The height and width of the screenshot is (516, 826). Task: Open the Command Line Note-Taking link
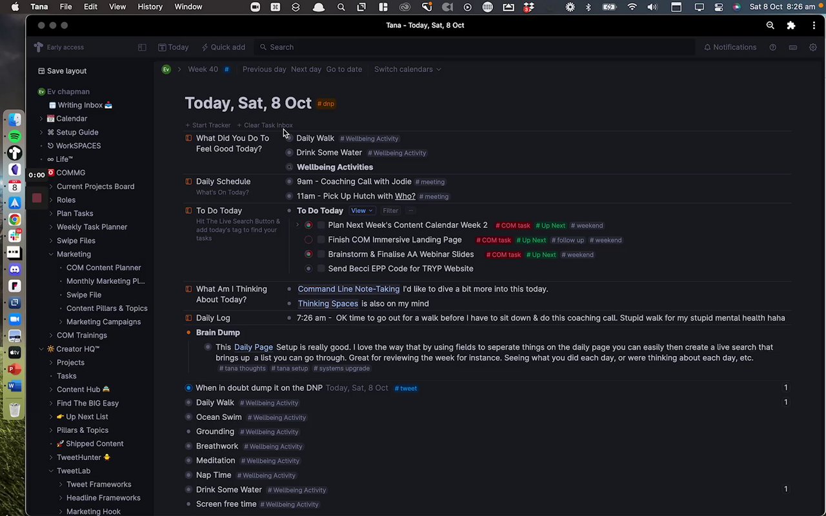pyautogui.click(x=348, y=289)
